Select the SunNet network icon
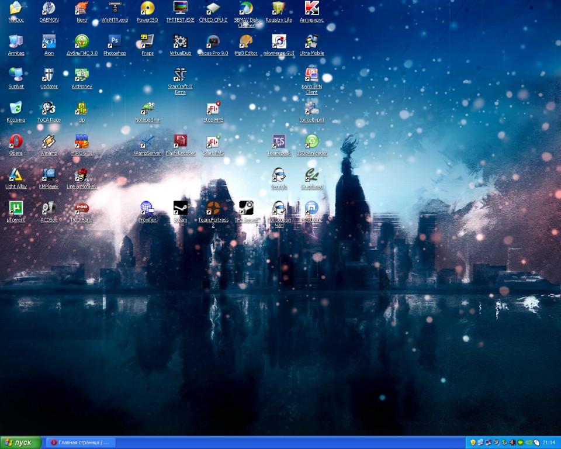 pos(16,75)
